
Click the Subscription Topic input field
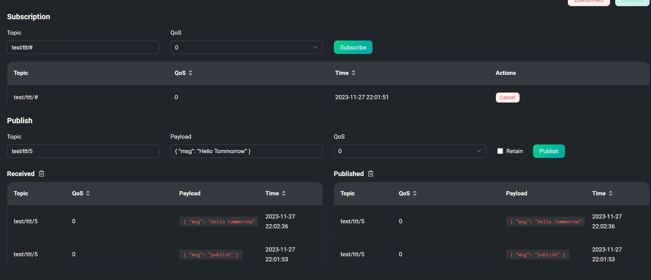click(83, 47)
